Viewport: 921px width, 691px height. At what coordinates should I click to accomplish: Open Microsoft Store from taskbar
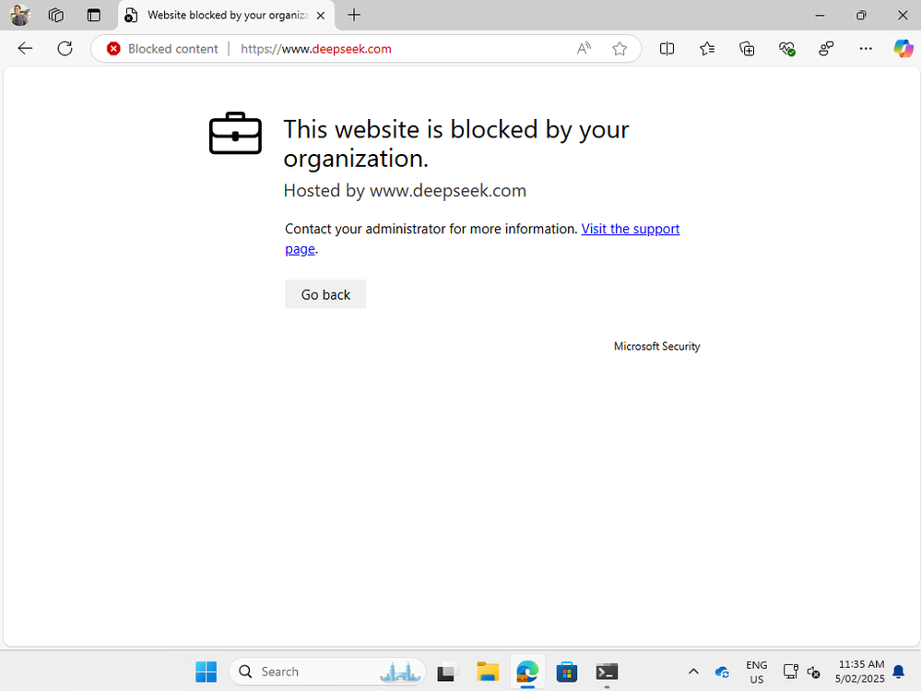tap(567, 672)
